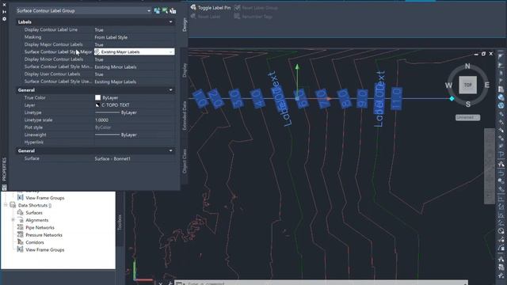Click the green arrow grip above the label line
The height and width of the screenshot is (285, 507).
pos(297,66)
